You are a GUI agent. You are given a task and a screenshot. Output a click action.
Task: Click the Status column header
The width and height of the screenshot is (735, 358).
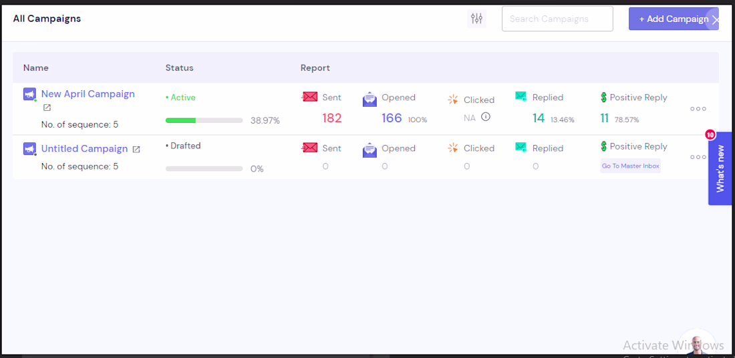tap(180, 68)
